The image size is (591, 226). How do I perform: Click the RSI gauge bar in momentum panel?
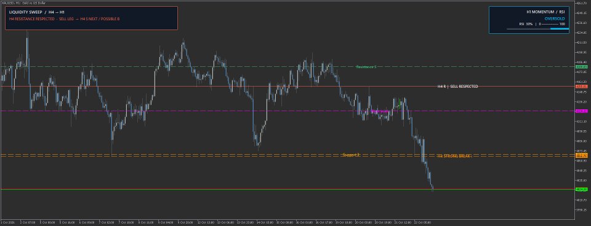click(538, 29)
